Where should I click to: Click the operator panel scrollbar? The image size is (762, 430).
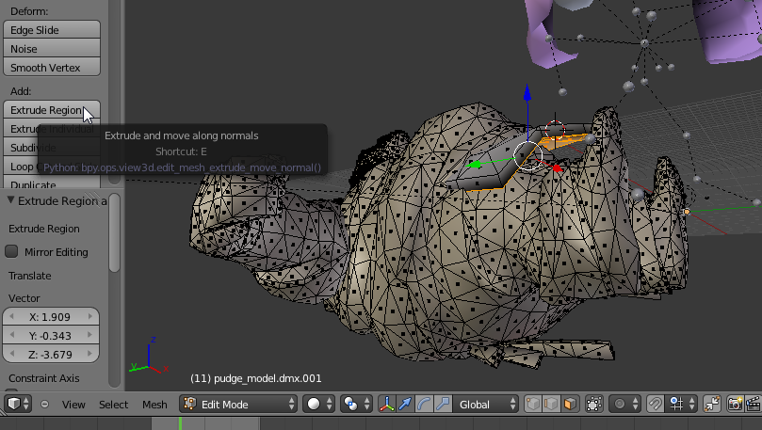114,233
